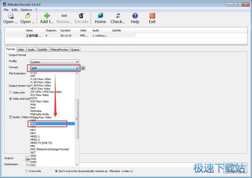
Task: Choose M2TS in the format list
Action: click(52, 98)
